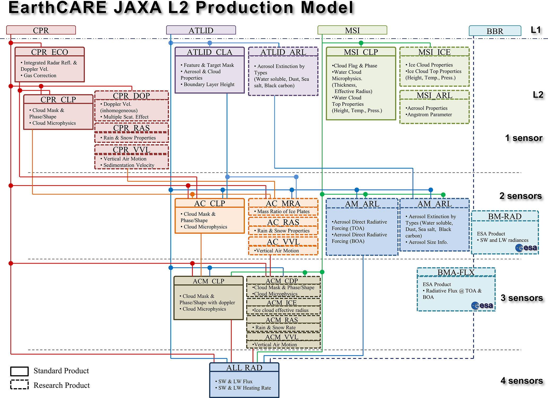Image resolution: width=548 pixels, height=398 pixels.
Task: Click the dashed Research Product legend box
Action: pyautogui.click(x=19, y=384)
